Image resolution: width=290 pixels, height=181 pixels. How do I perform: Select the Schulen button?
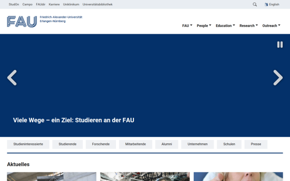(x=229, y=144)
